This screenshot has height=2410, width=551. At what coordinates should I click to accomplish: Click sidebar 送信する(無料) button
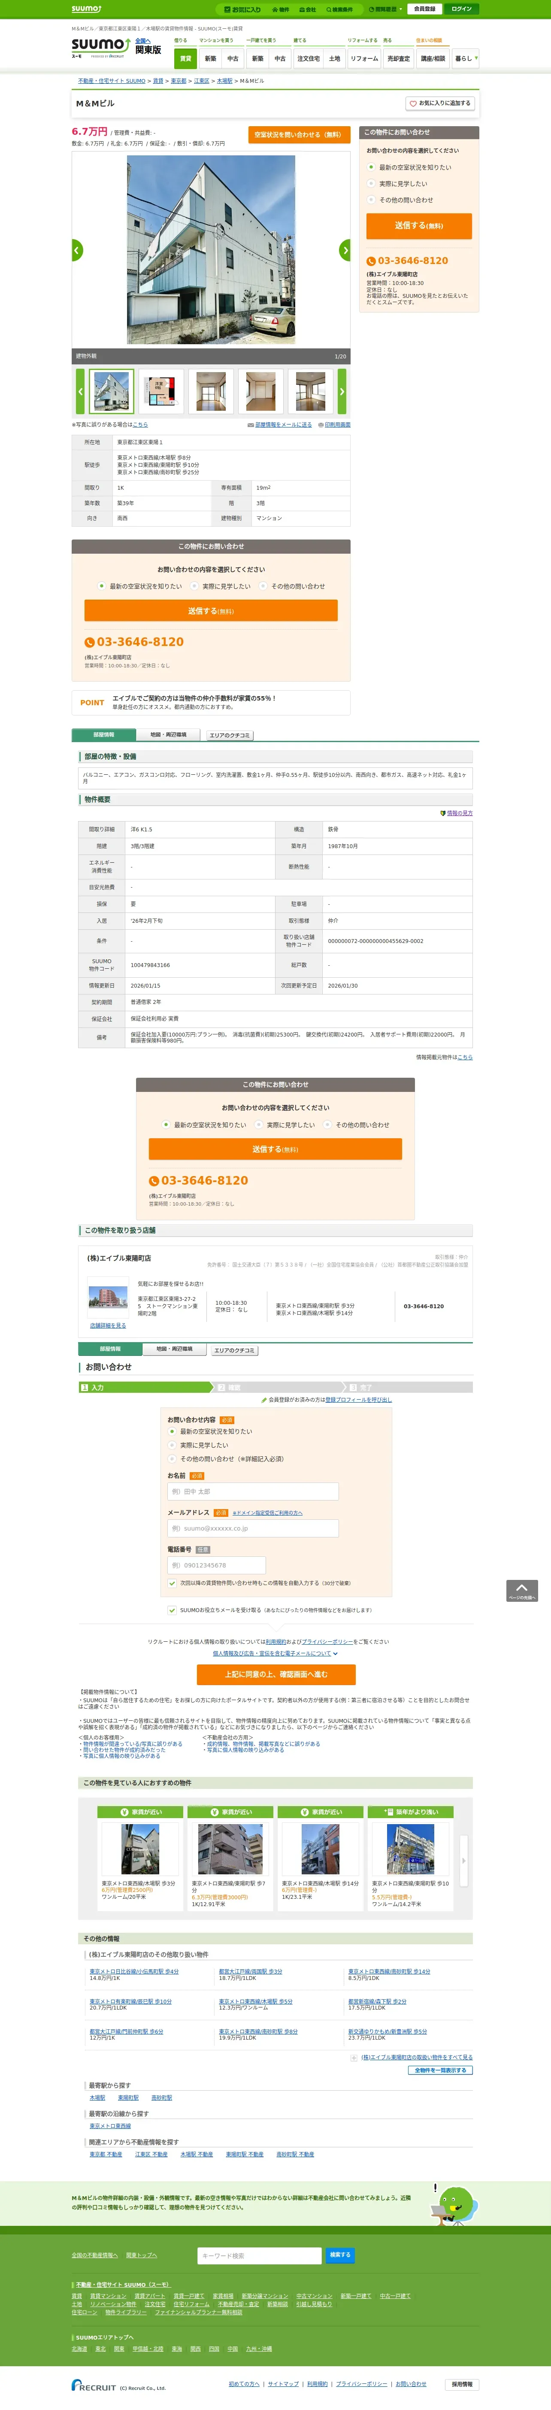419,225
